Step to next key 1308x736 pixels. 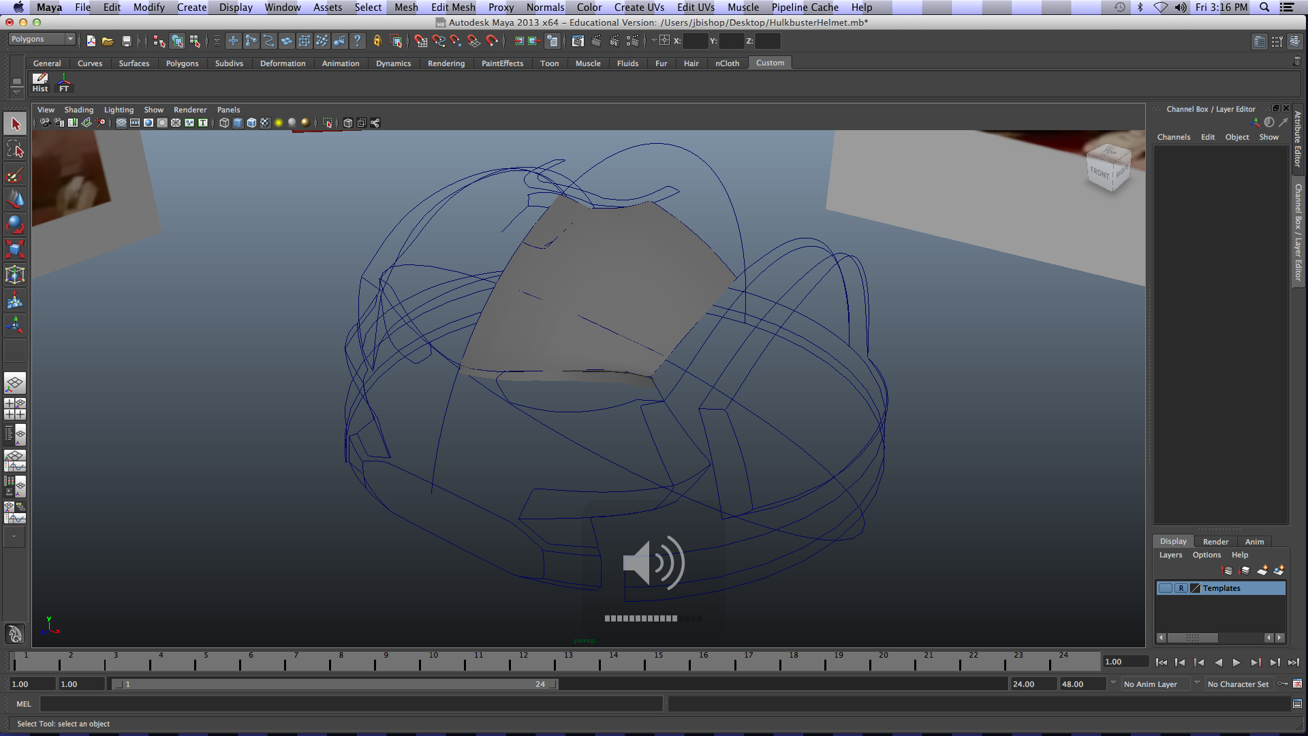[x=1256, y=662]
